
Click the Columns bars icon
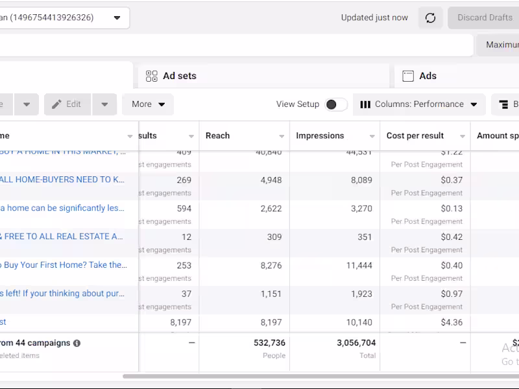tap(365, 104)
